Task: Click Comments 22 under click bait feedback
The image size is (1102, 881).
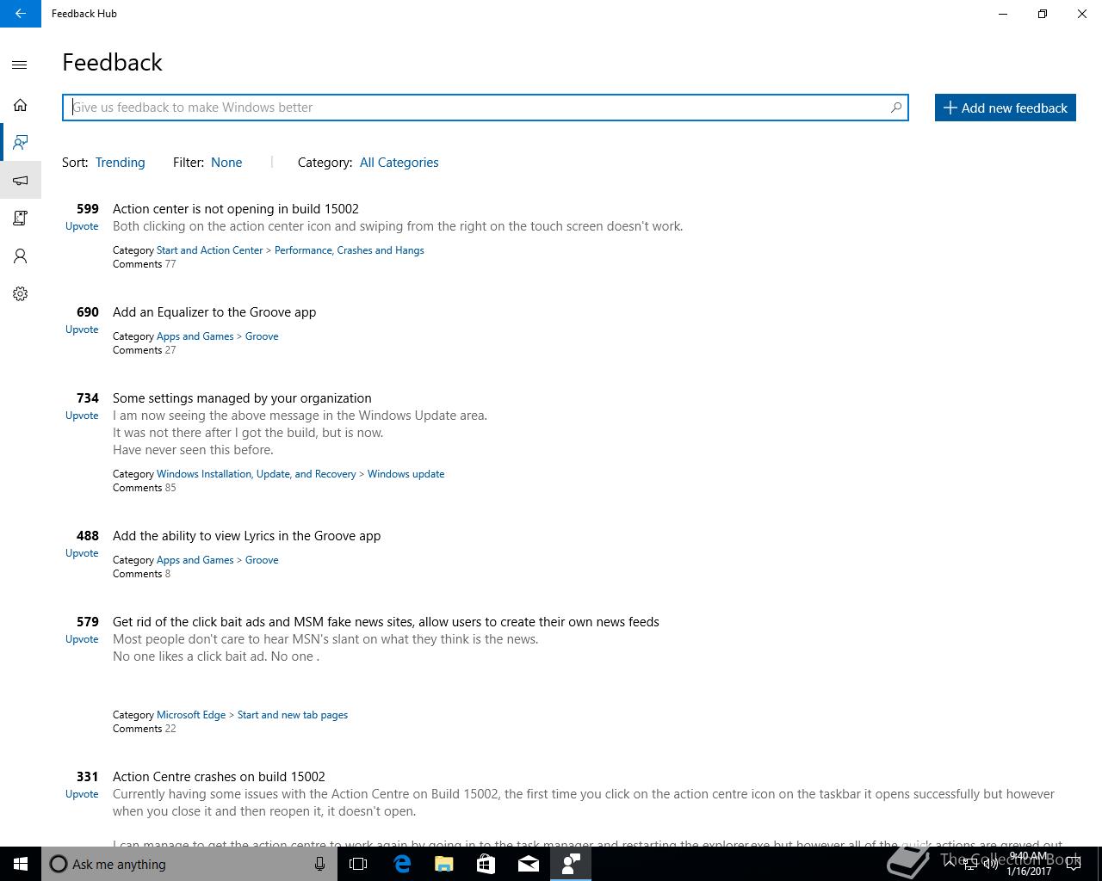Action: pos(144,729)
